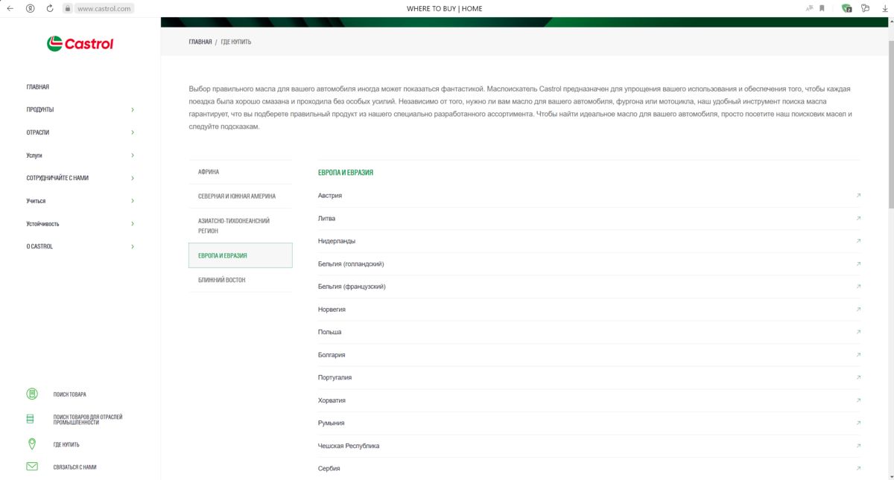Open external link arrow for Литва

(x=858, y=219)
